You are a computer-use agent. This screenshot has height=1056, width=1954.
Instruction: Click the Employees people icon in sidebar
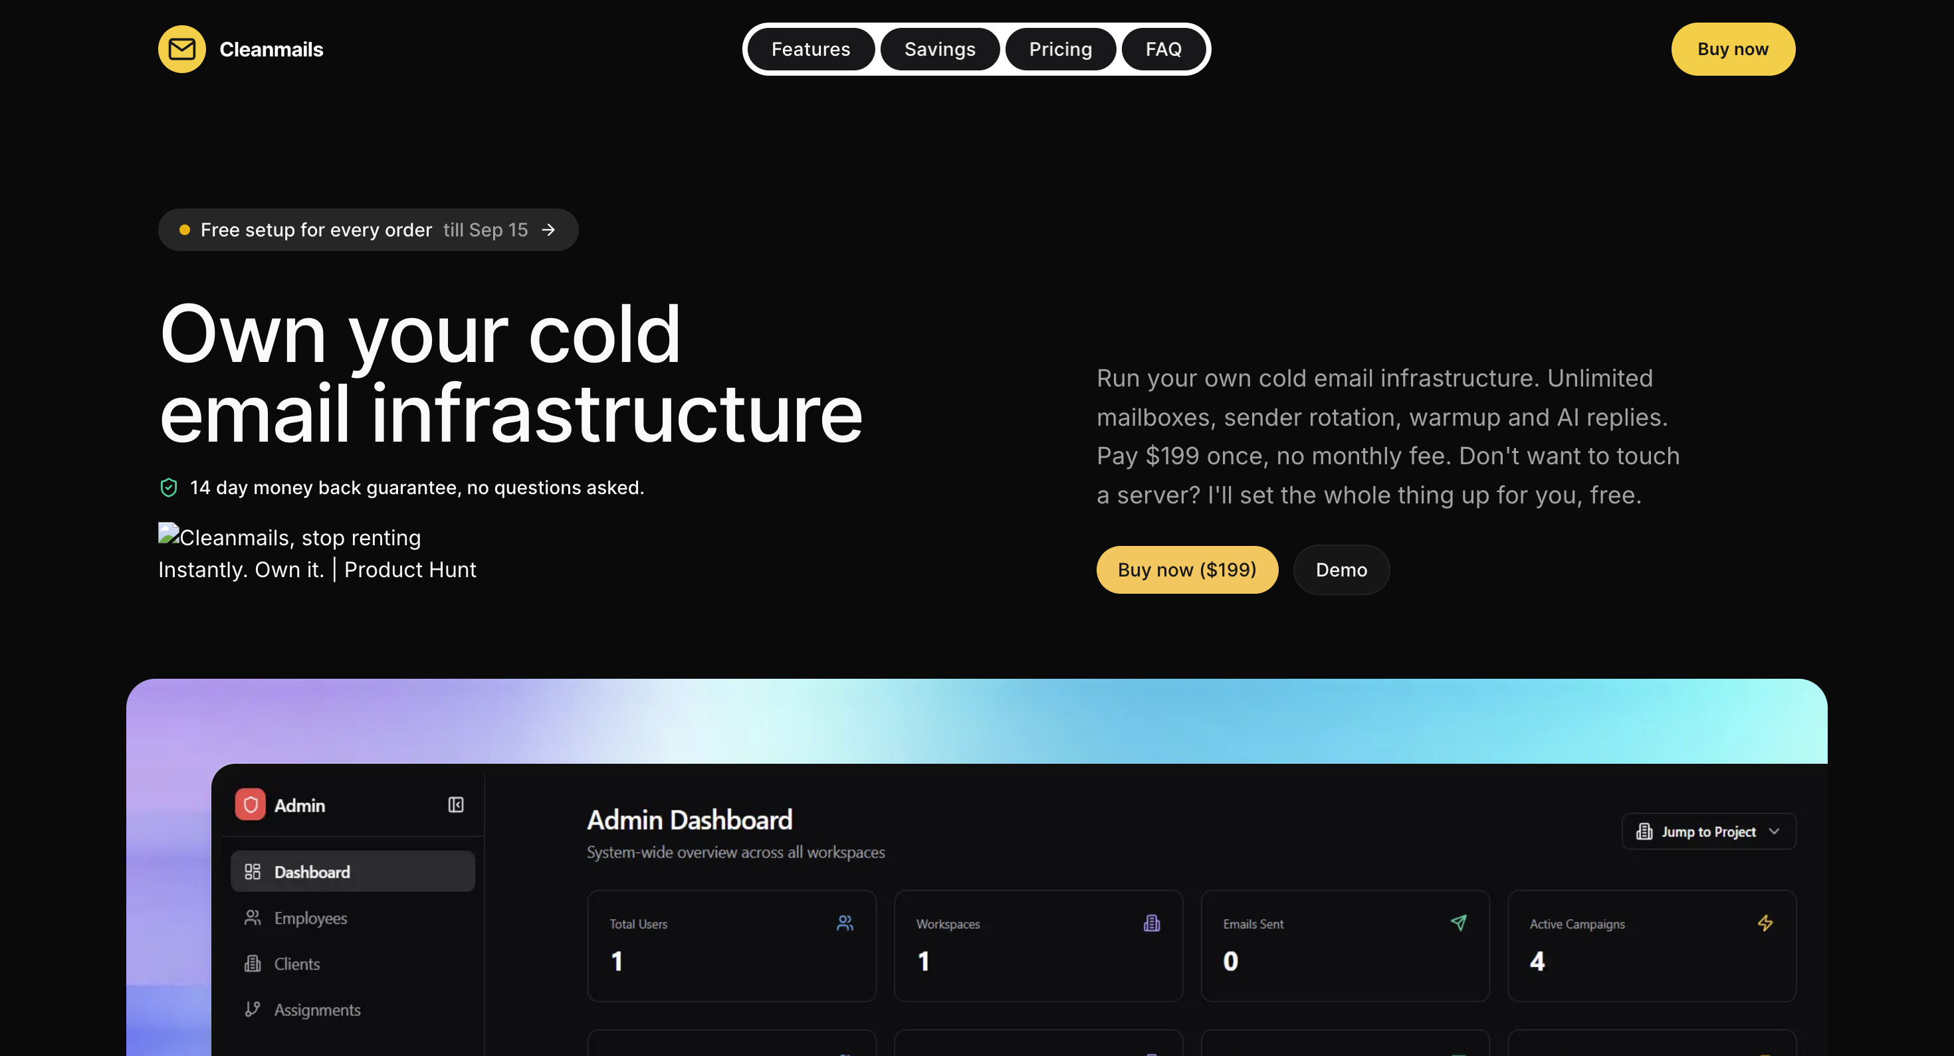253,918
